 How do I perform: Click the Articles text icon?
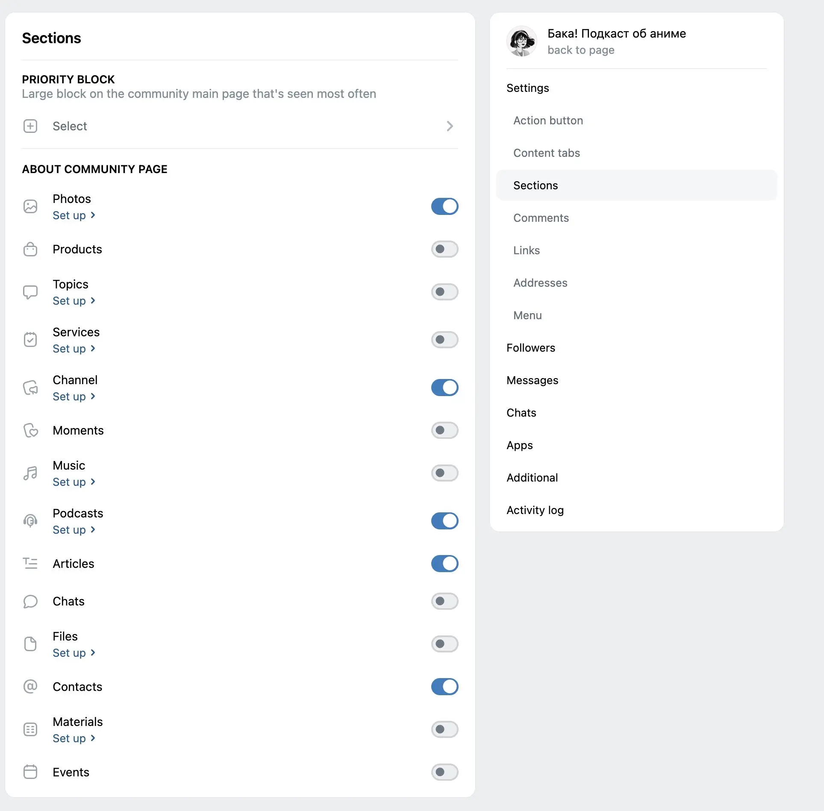tap(30, 564)
